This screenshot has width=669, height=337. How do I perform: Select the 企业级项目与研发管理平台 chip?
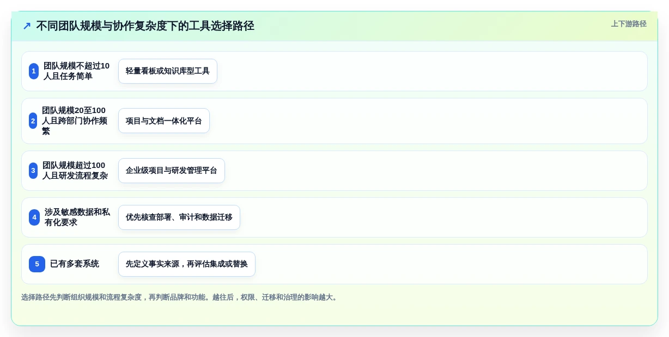(x=172, y=171)
